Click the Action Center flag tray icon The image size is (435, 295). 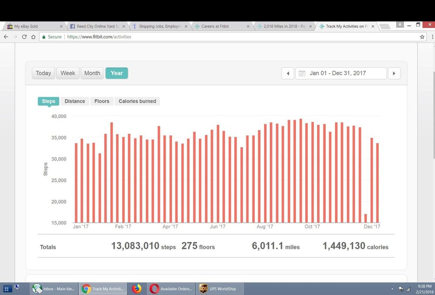point(401,289)
